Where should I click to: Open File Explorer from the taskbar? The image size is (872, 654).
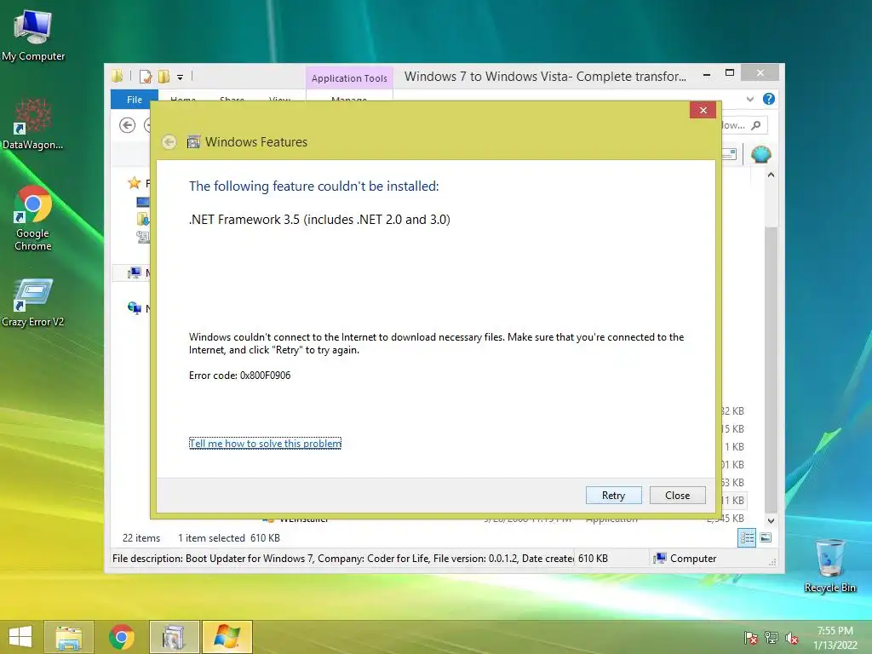(68, 637)
